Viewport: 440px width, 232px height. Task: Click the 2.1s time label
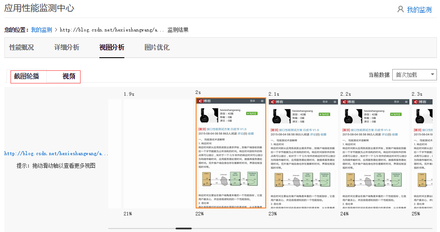click(x=274, y=94)
